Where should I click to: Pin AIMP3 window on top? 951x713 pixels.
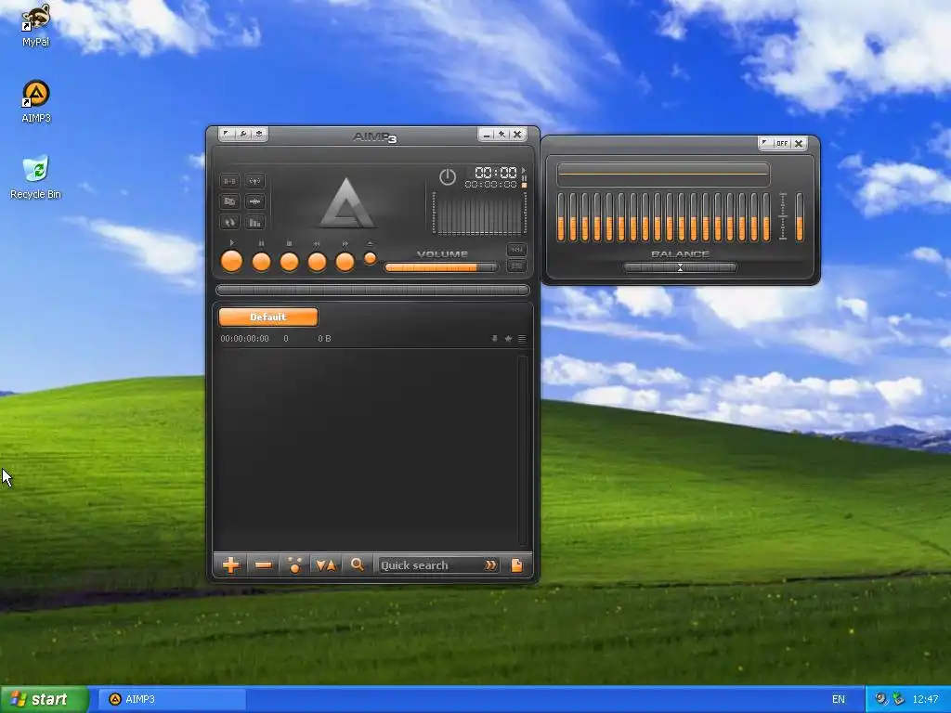502,134
